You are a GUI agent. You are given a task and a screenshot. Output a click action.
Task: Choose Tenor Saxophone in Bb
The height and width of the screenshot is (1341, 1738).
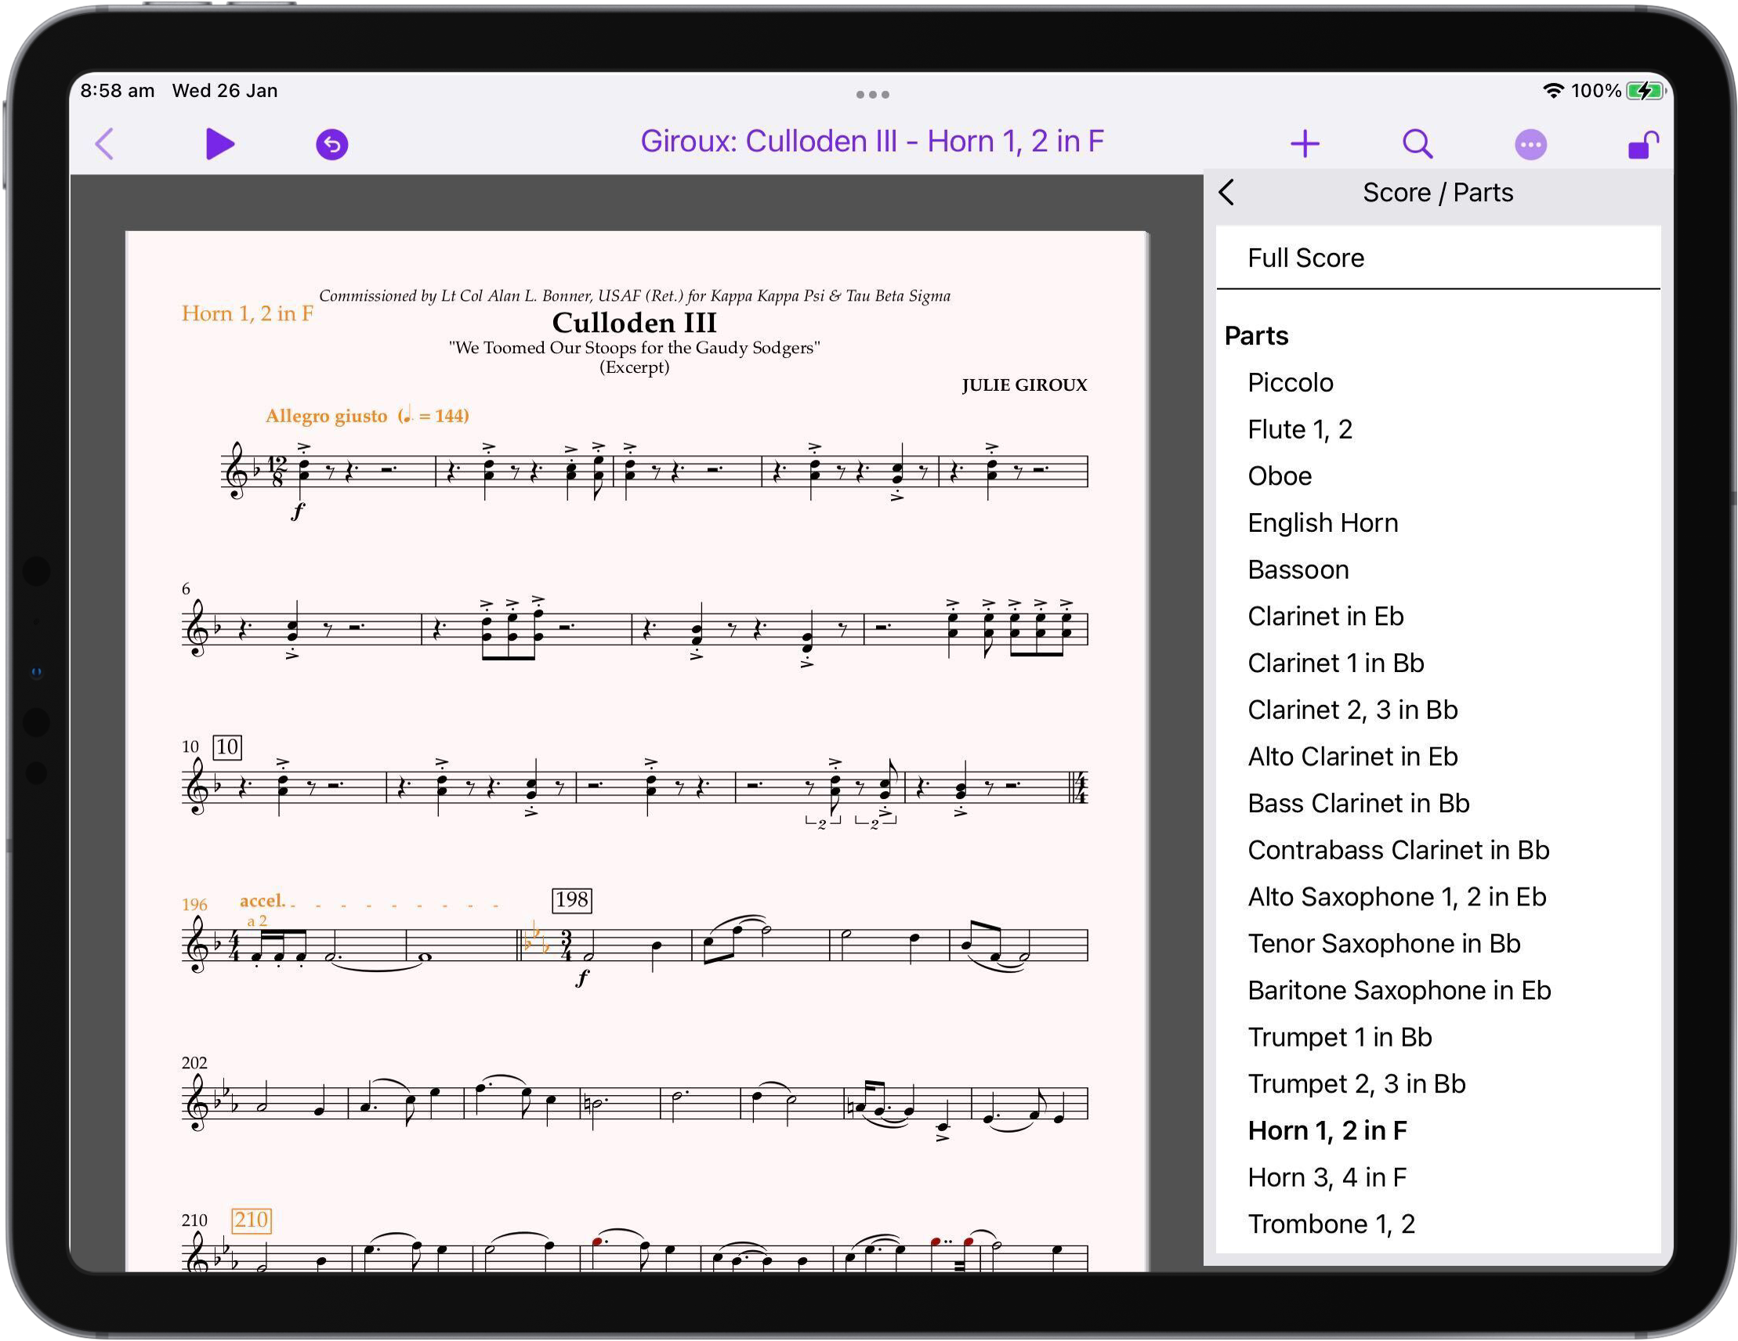click(x=1437, y=944)
